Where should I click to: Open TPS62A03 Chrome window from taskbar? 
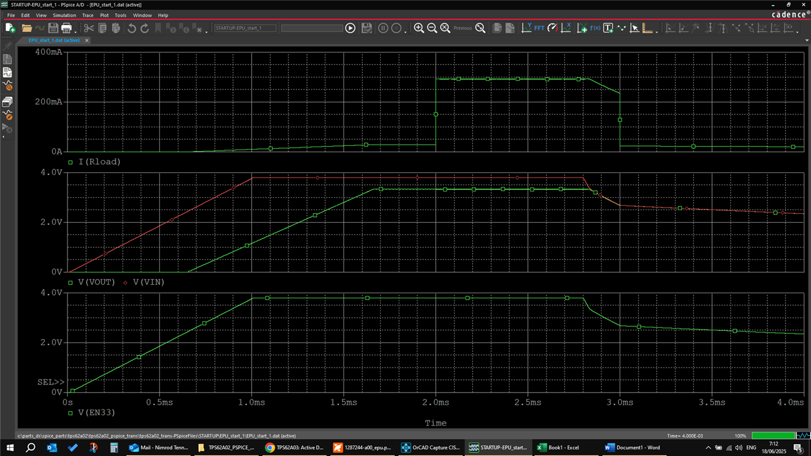pos(294,447)
